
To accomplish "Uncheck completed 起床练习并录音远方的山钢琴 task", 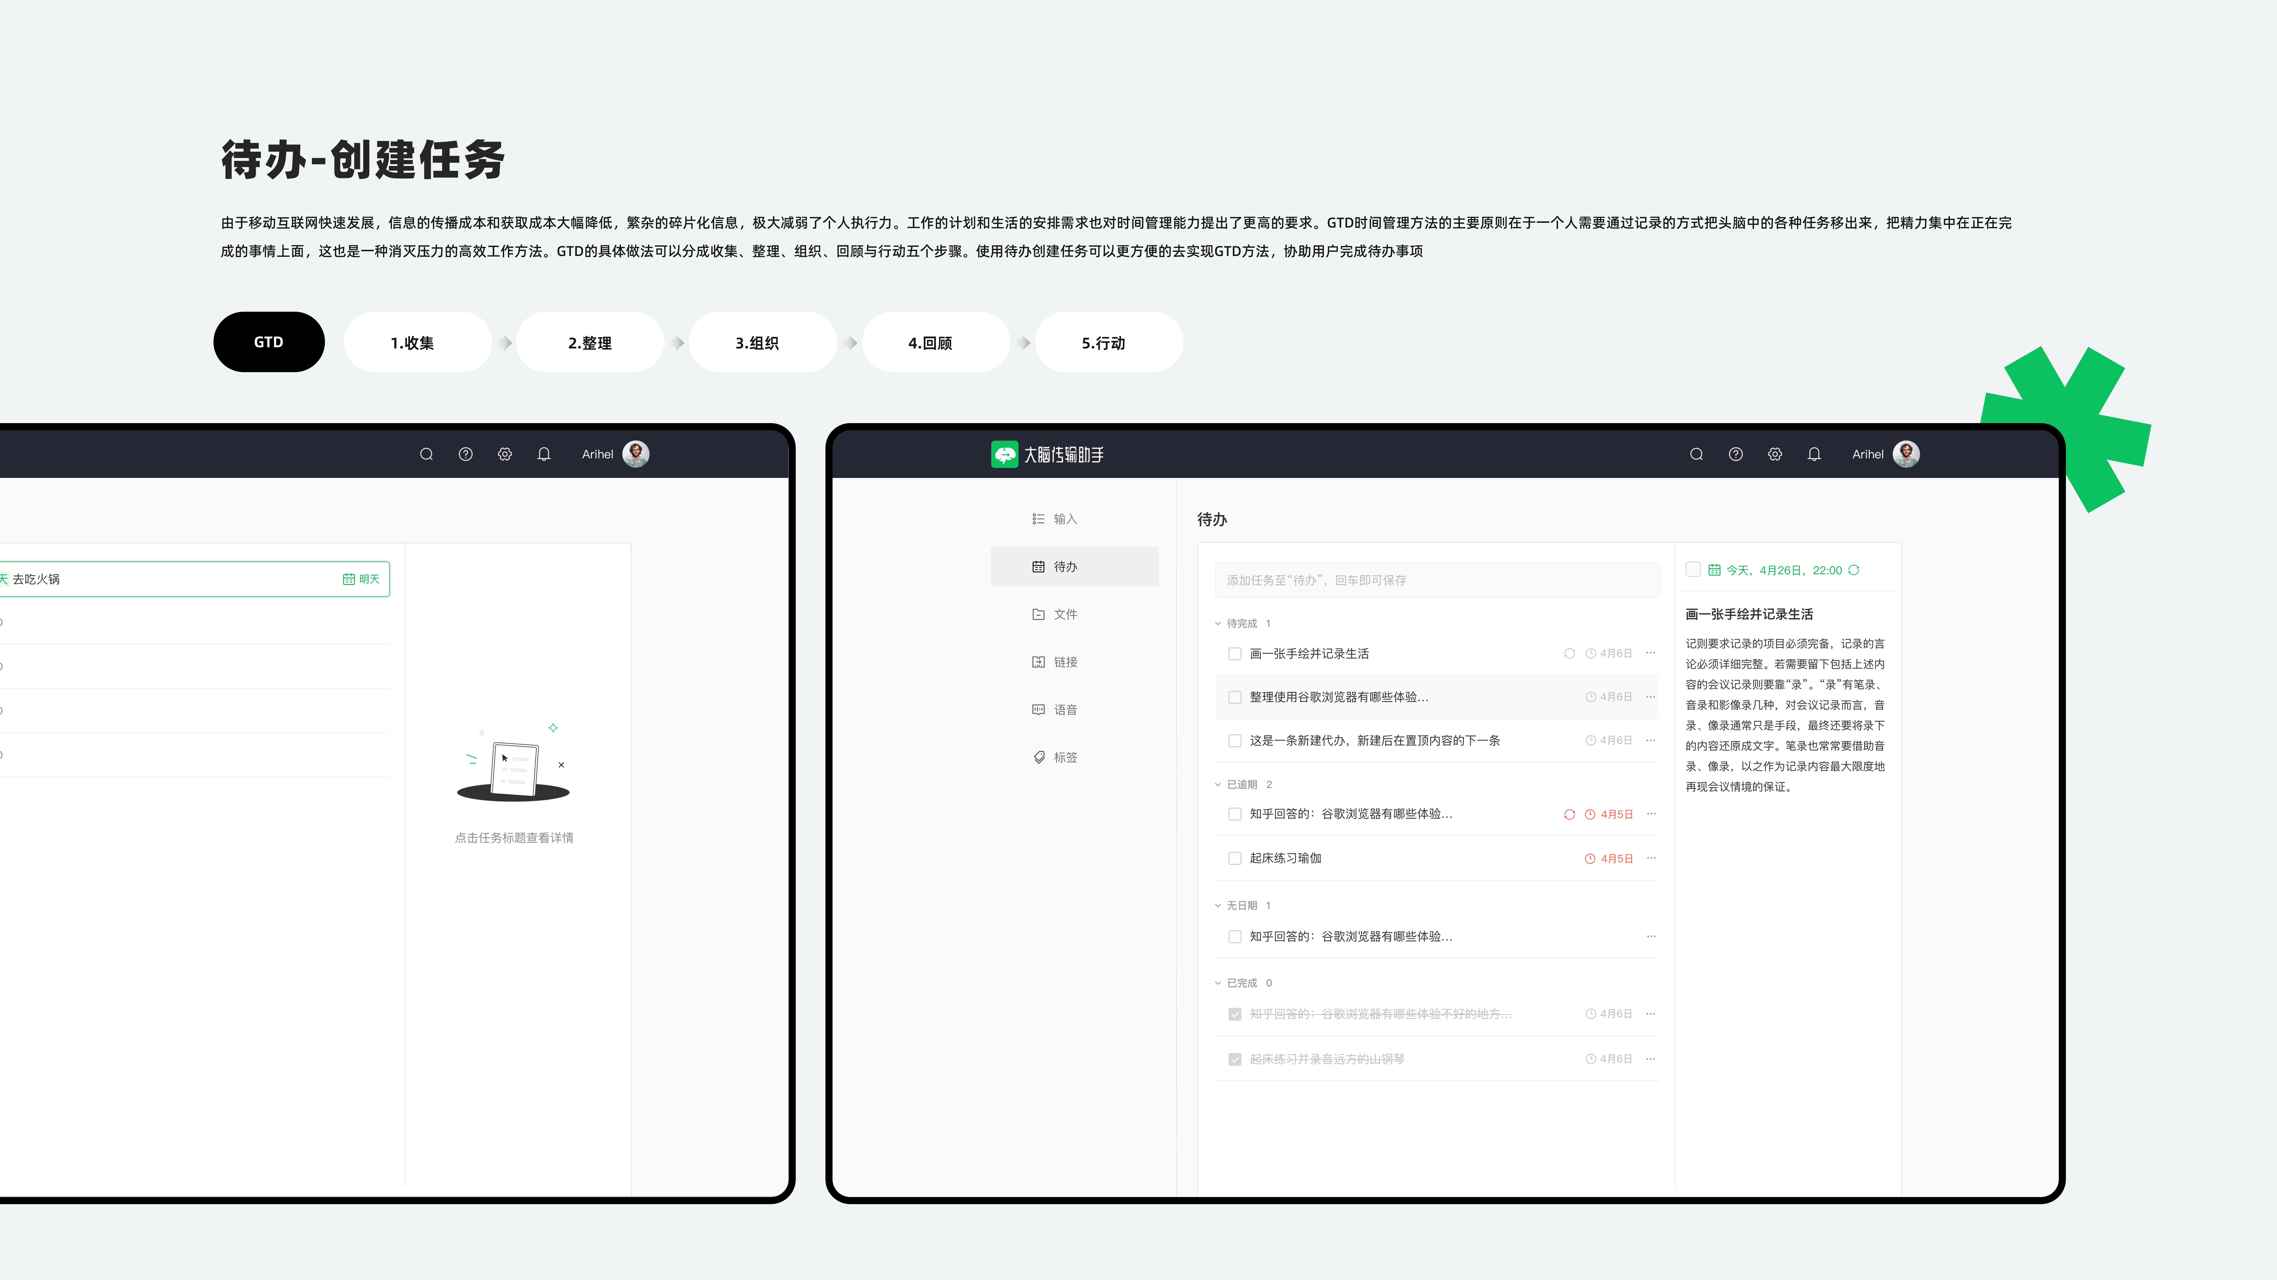I will click(1235, 1059).
